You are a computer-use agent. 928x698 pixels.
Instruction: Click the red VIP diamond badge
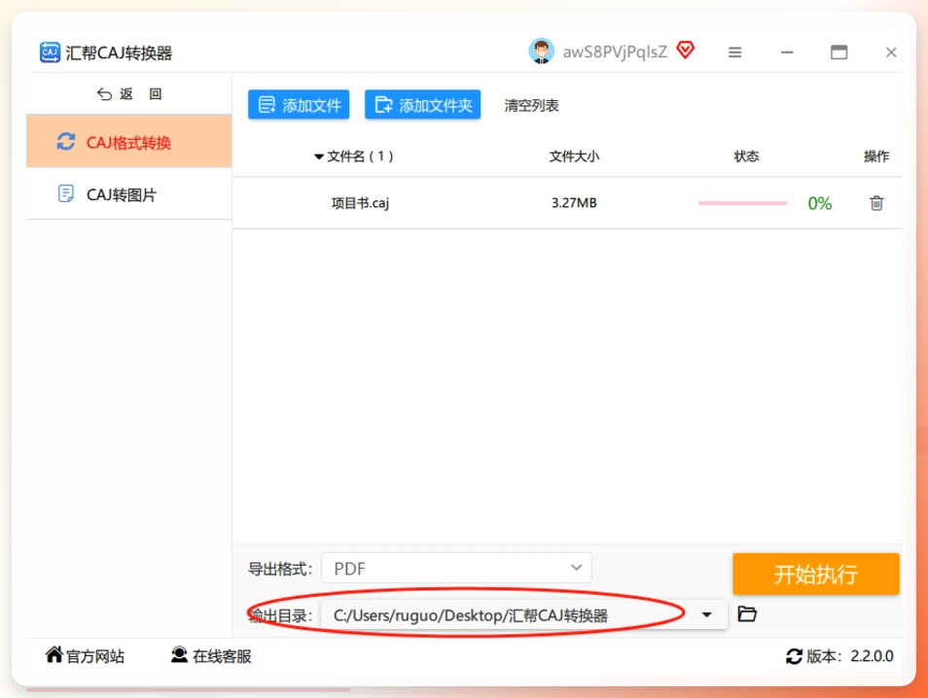pos(686,51)
